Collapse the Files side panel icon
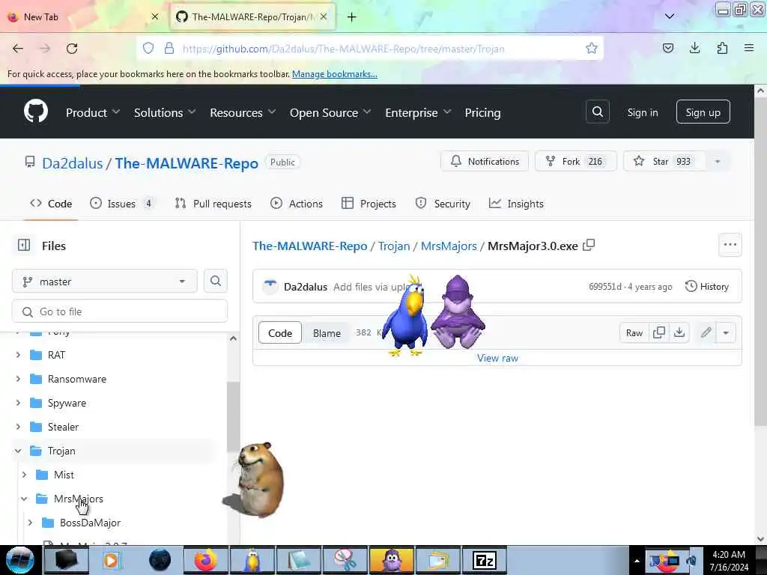Viewport: 767px width, 575px height. (x=24, y=245)
